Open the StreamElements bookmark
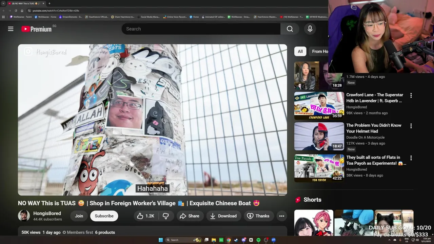 click(x=71, y=17)
